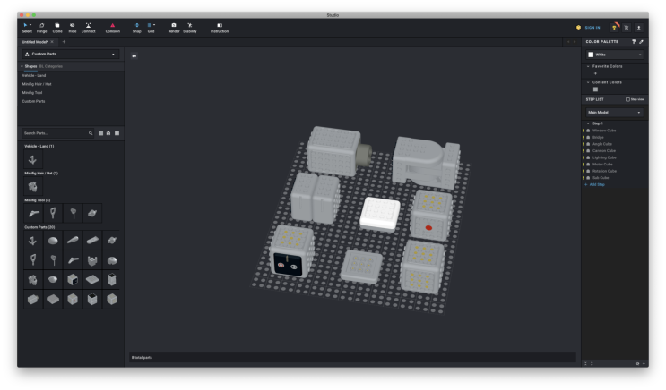Select the Untitled Model tab
Viewport: 666px width, 390px height.
[x=37, y=42]
